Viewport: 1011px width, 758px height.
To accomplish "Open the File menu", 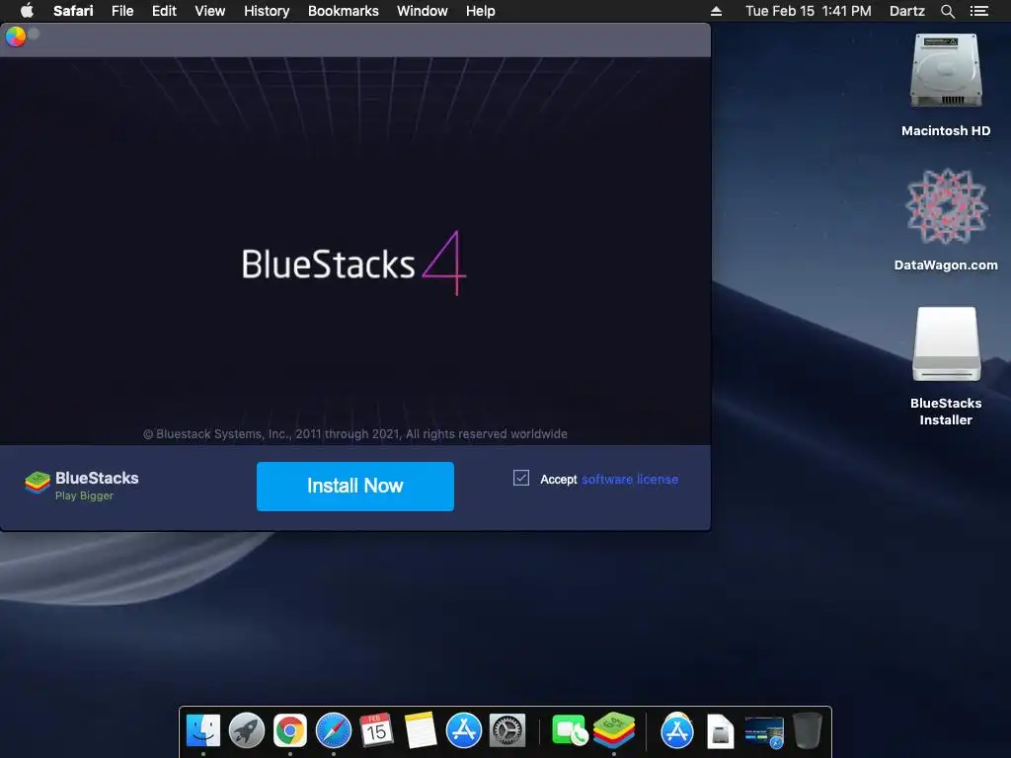I will coord(122,11).
